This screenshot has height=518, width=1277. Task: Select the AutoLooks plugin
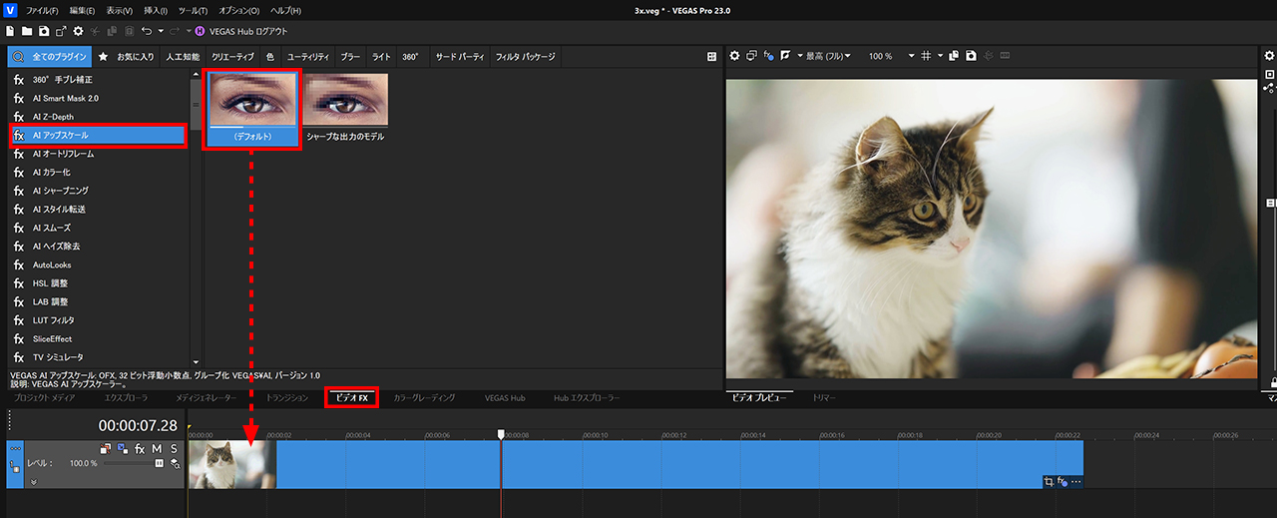98,264
